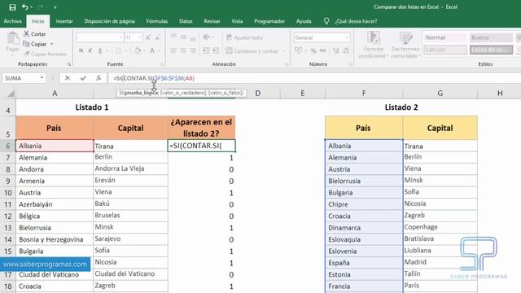Open the Portapapeles dialog launcher
The height and width of the screenshot is (293, 521).
[68, 64]
